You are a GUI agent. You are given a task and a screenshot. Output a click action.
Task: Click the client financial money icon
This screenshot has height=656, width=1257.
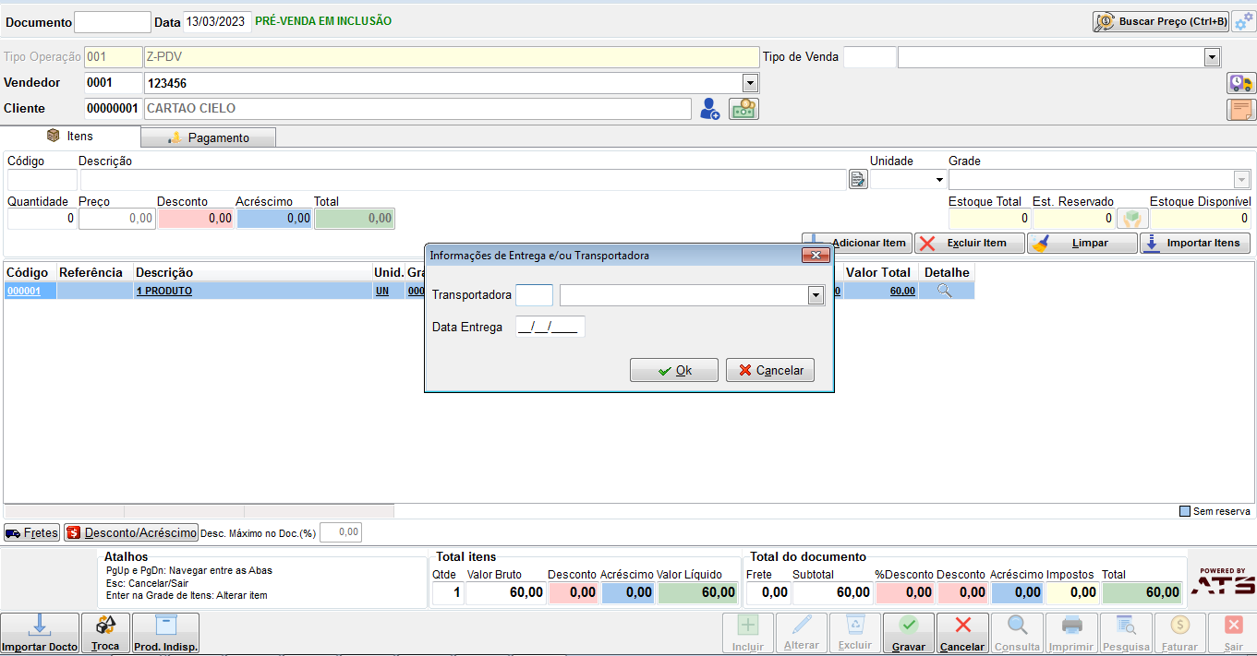743,109
